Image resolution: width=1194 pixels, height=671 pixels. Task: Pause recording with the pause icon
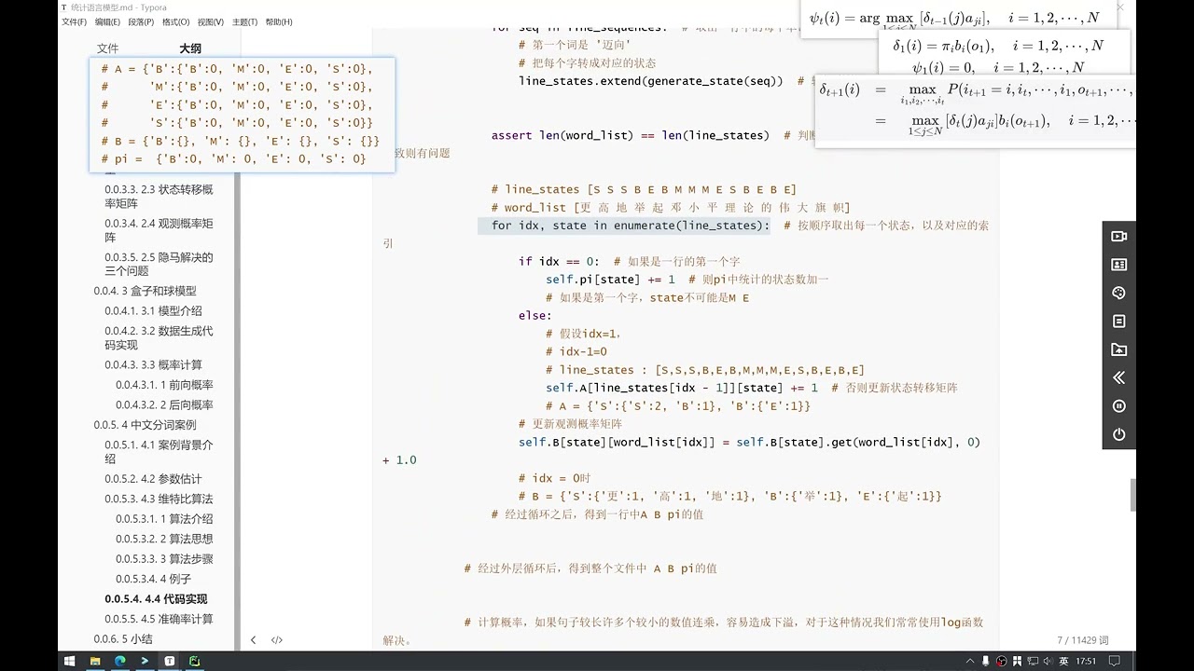pos(1119,406)
